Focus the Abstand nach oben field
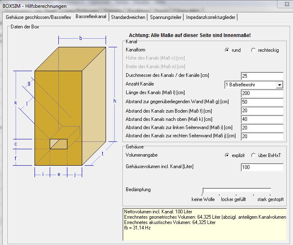293x245 pixels. point(262,119)
